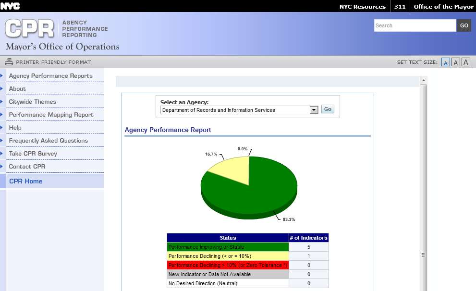Image resolution: width=476 pixels, height=291 pixels.
Task: Click the agency combo box showing Department of Records
Action: click(239, 110)
